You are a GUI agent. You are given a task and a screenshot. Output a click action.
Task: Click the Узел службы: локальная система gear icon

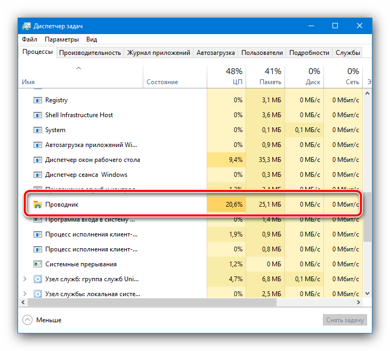pyautogui.click(x=37, y=294)
